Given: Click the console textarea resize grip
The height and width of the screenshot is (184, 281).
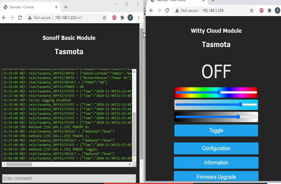Looking at the screenshot, I should click(x=135, y=165).
